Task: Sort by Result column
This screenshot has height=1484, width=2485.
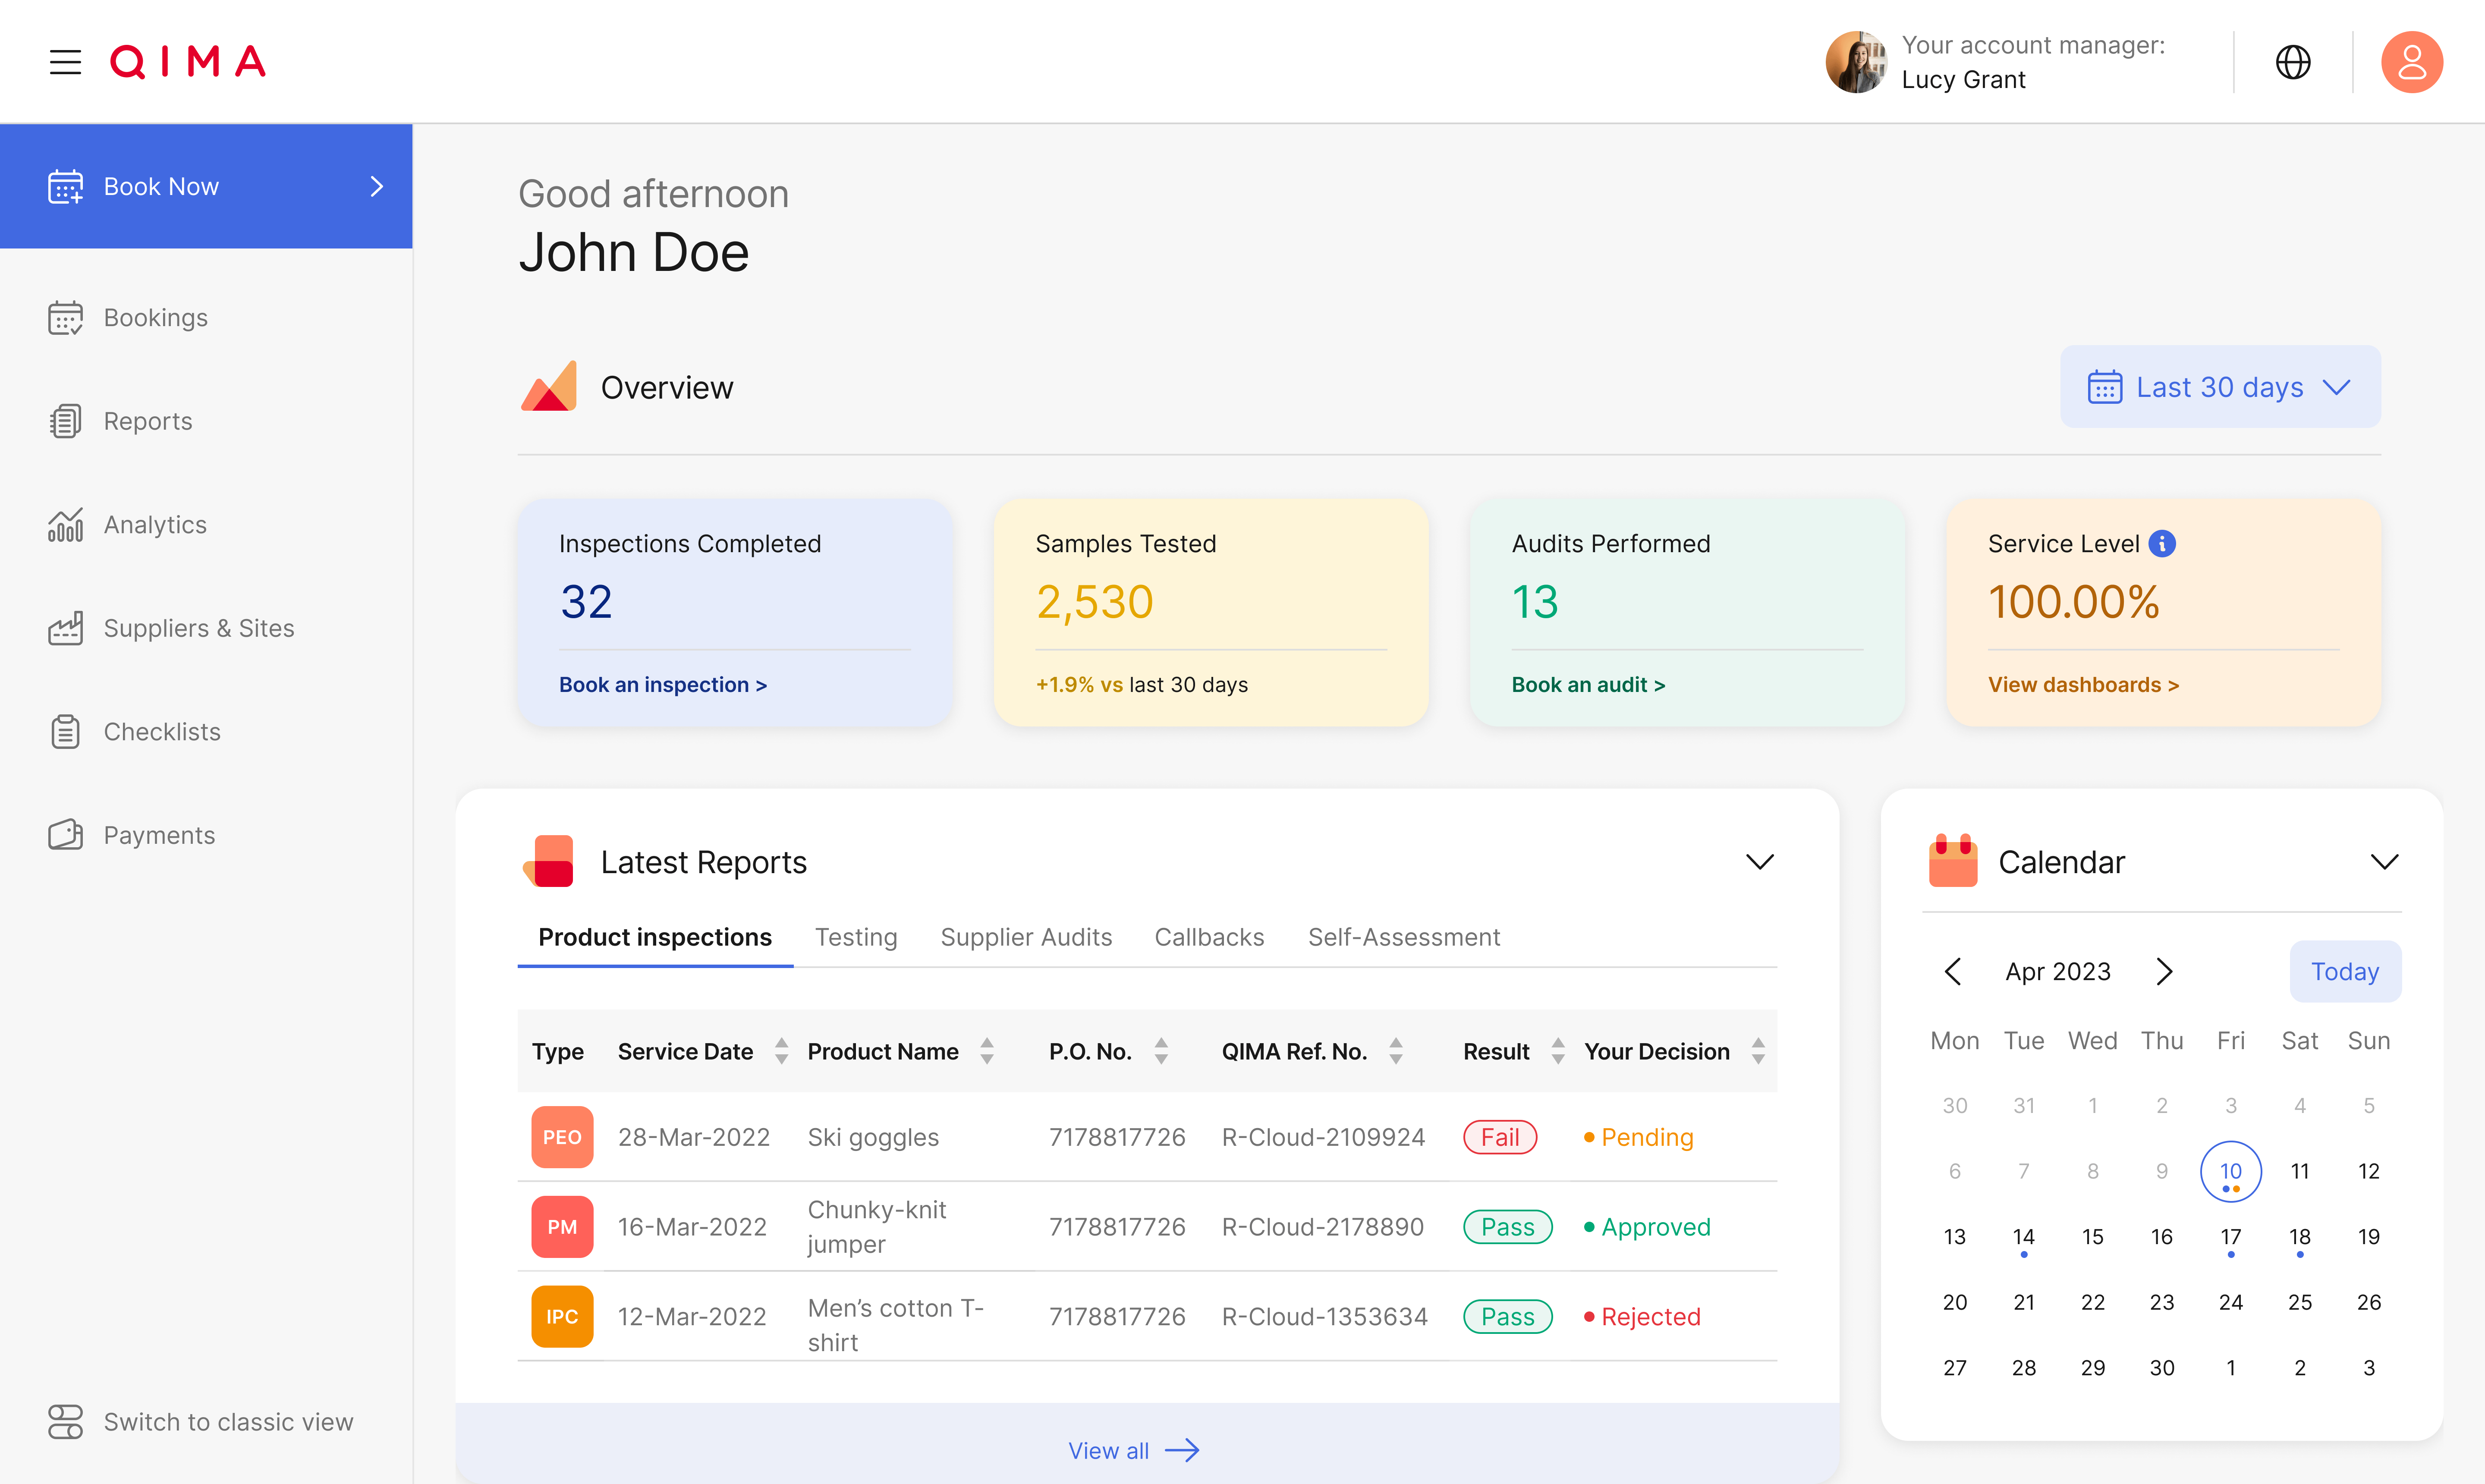Action: pos(1557,1051)
